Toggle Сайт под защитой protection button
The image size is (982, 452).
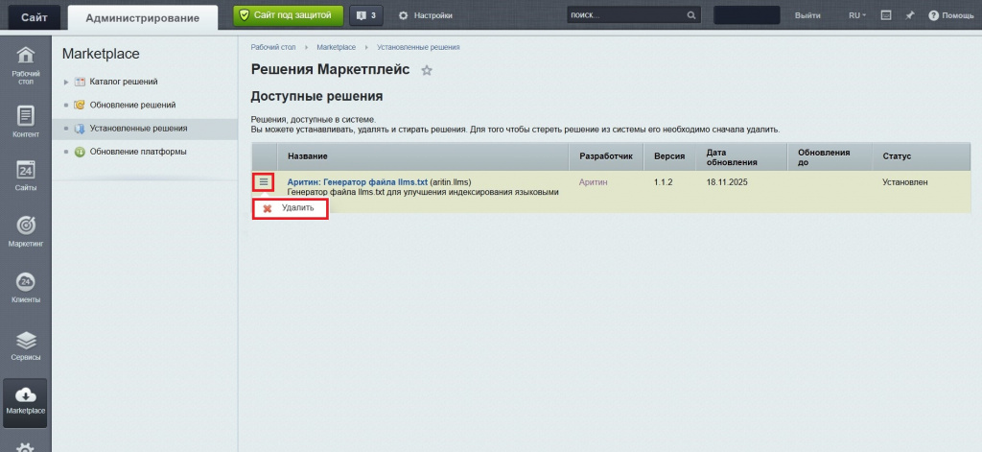[x=288, y=15]
